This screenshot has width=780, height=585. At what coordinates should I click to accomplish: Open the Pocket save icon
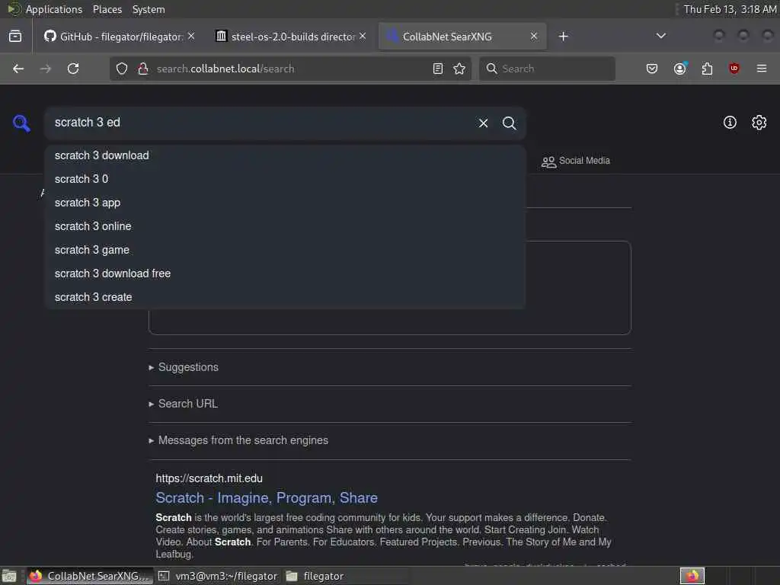(652, 69)
